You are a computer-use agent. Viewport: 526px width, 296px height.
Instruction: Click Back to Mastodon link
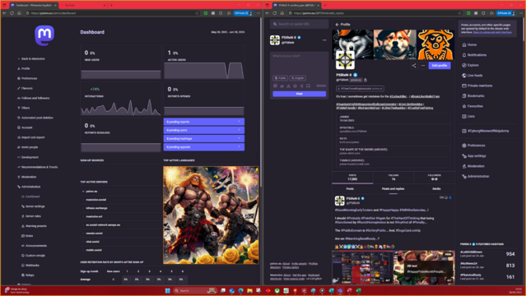(31, 58)
